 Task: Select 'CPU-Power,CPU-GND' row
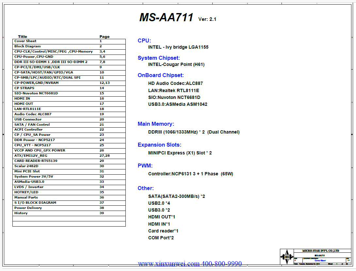click(69, 57)
